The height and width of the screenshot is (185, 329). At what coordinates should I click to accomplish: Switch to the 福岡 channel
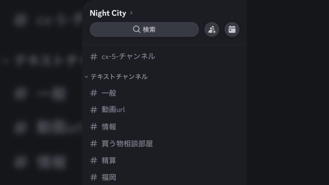click(x=110, y=178)
